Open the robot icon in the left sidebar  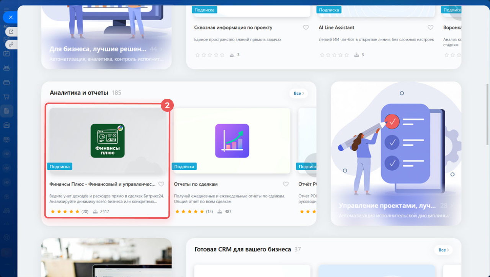(7, 68)
